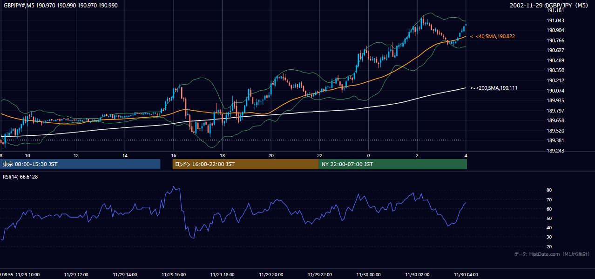
Task: Click the price axis value 189.658
Action: click(555, 120)
